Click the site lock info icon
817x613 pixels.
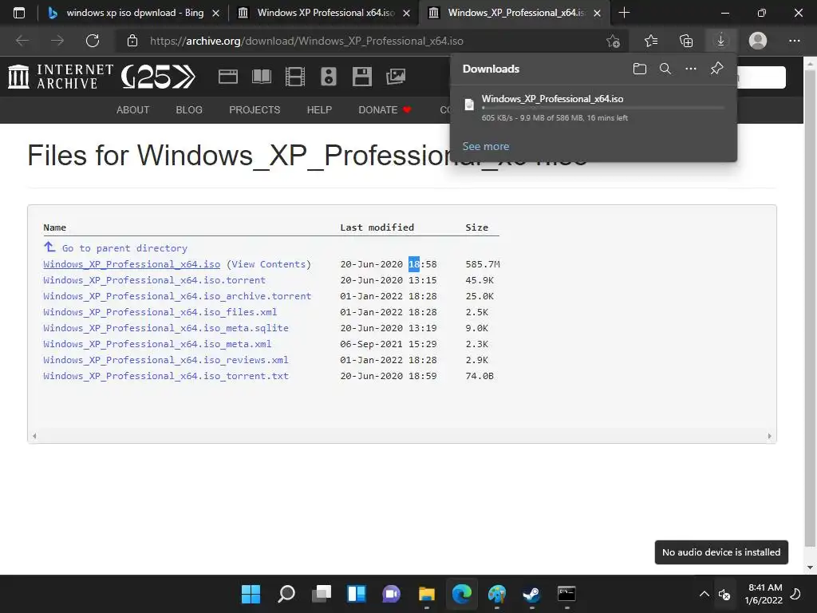pos(132,41)
